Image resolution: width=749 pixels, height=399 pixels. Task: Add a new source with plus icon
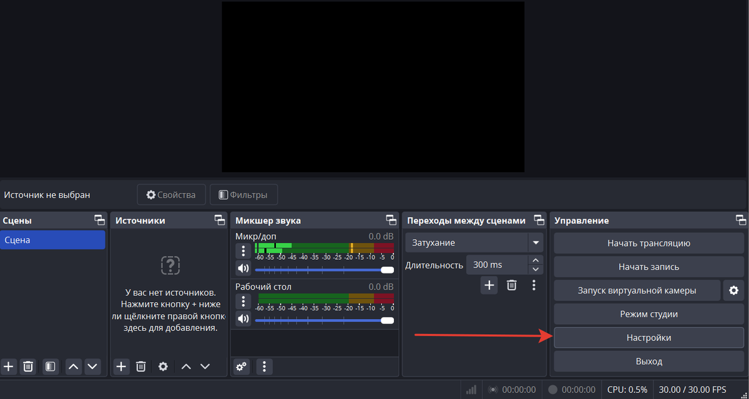coord(122,367)
